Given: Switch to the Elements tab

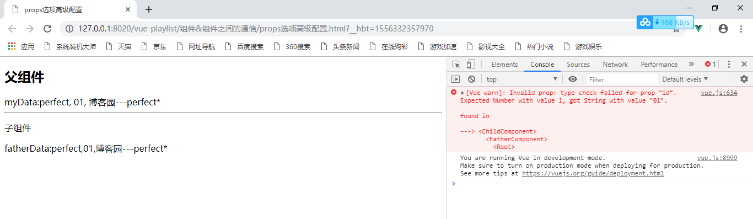Looking at the screenshot, I should pyautogui.click(x=504, y=65).
